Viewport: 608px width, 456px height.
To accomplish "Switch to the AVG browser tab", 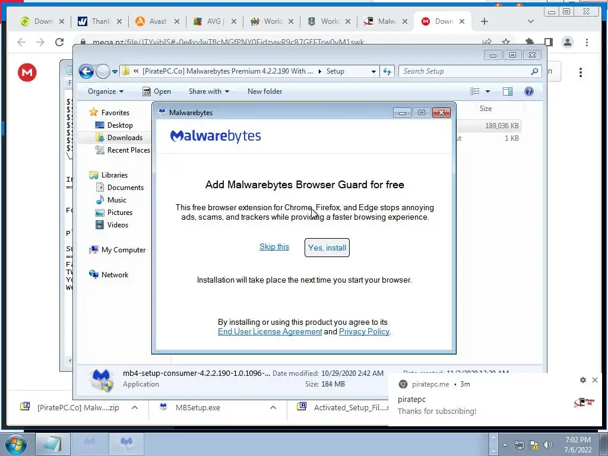I will click(x=214, y=21).
